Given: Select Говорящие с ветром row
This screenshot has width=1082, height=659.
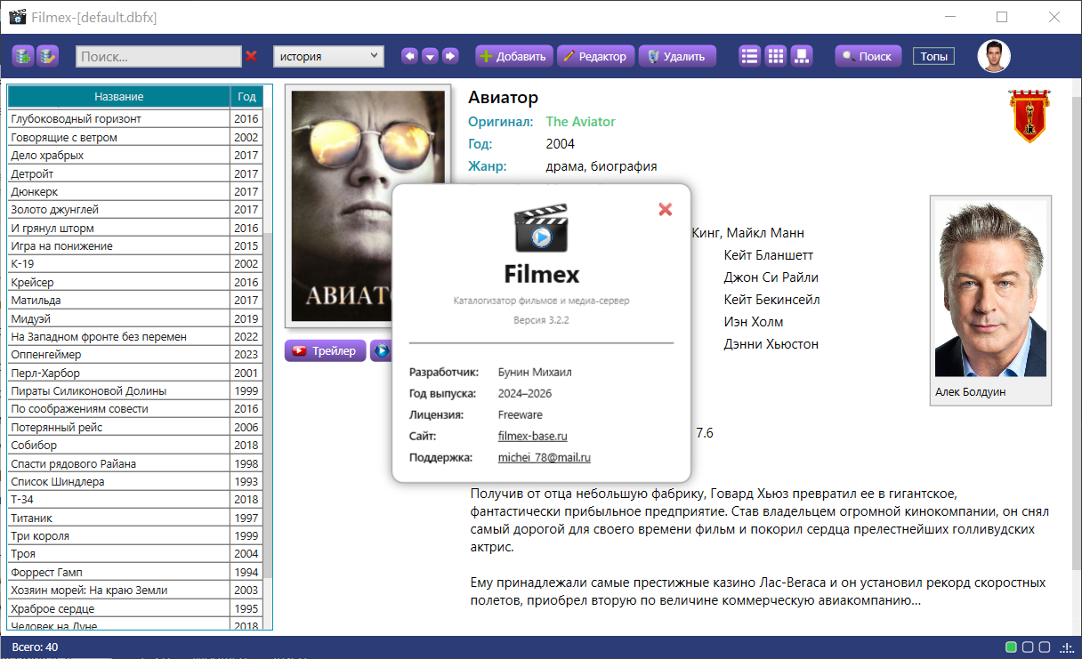Looking at the screenshot, I should click(135, 137).
